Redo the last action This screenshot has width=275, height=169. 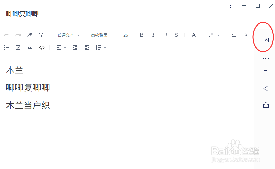[x=18, y=35]
